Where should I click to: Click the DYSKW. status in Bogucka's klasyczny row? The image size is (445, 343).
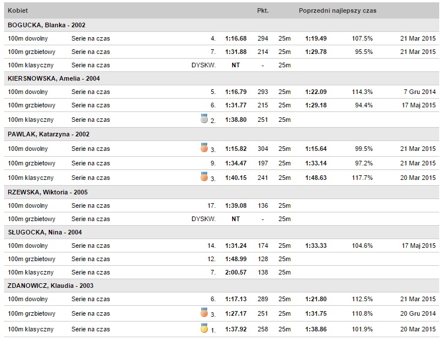click(204, 65)
